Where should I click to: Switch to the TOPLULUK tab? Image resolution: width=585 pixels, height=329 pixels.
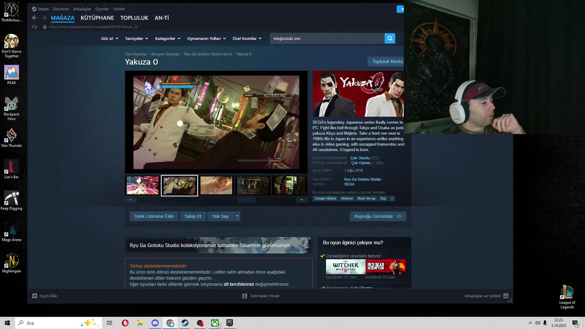[x=134, y=18]
